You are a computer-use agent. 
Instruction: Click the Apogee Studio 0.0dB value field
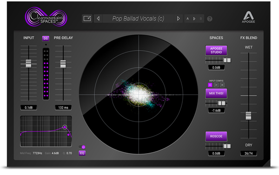pos(216,67)
